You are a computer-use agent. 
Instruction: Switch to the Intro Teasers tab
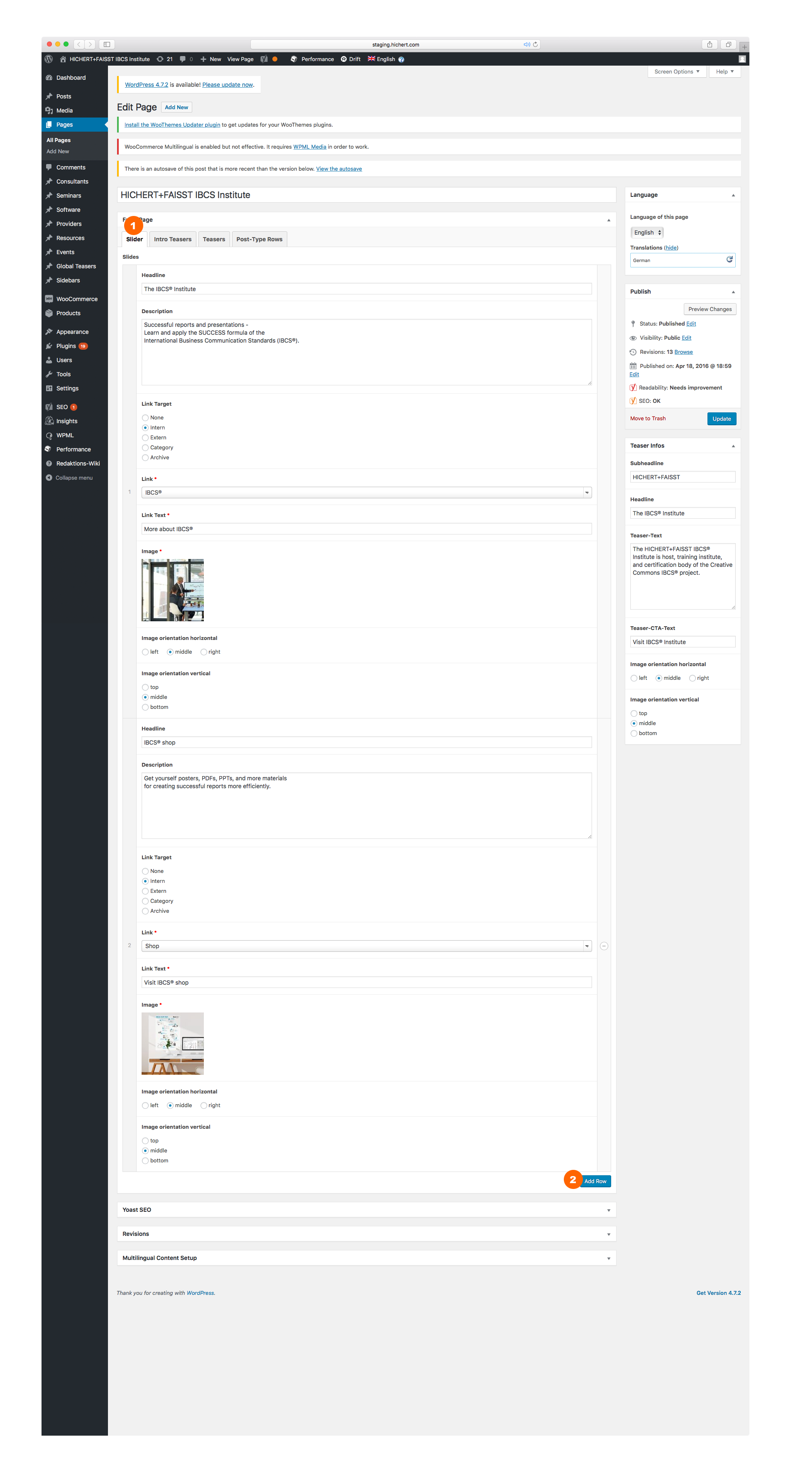pos(172,239)
